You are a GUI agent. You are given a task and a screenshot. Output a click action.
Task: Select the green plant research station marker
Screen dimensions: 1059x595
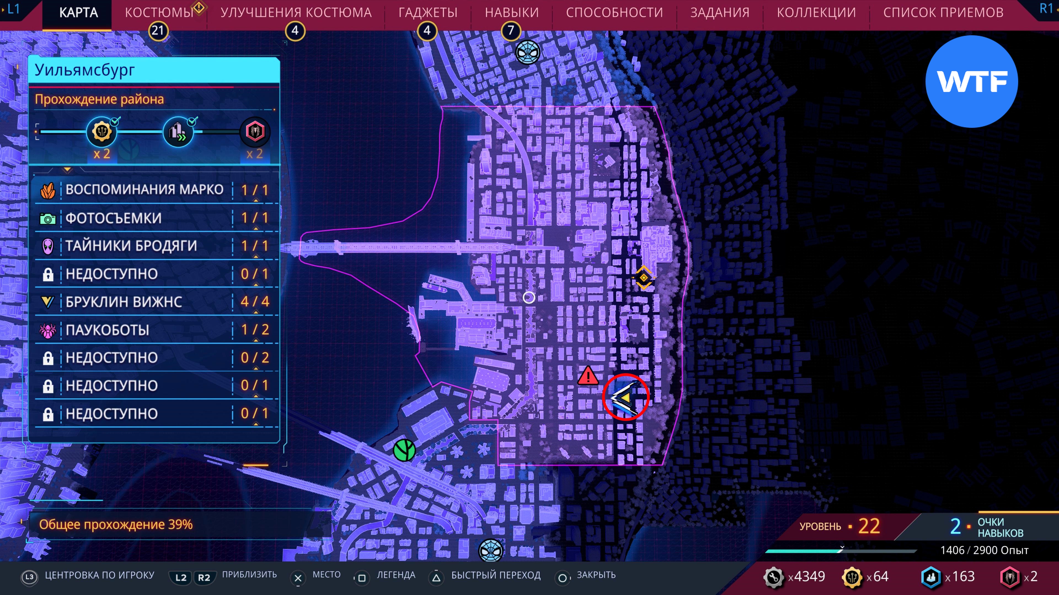[x=404, y=450]
